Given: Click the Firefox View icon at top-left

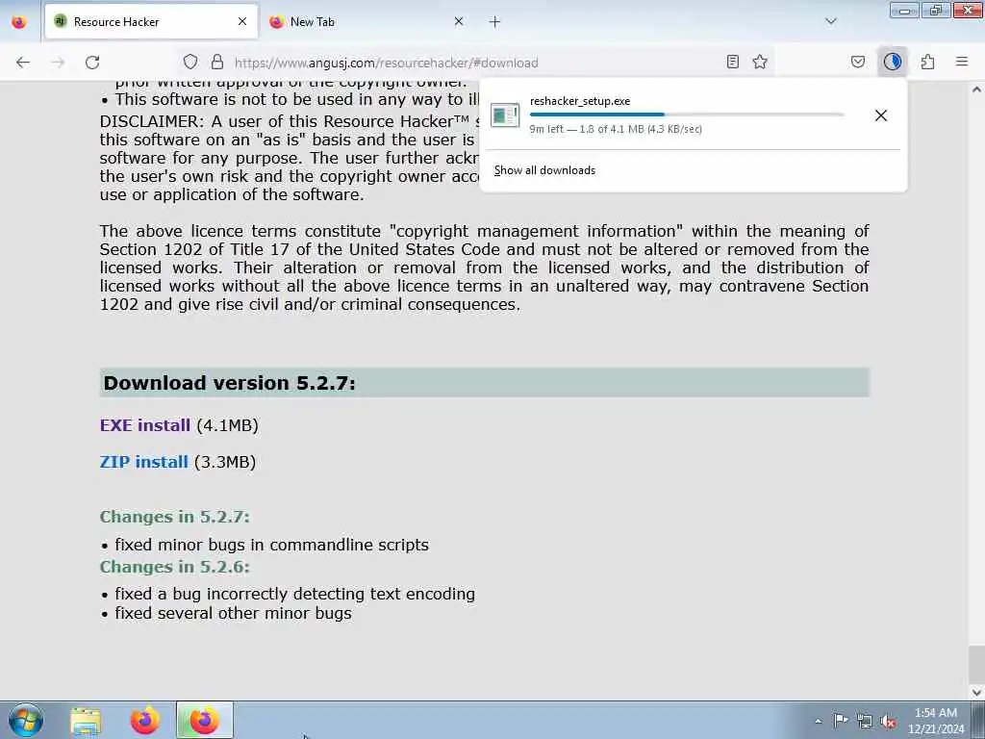Looking at the screenshot, I should tap(19, 22).
